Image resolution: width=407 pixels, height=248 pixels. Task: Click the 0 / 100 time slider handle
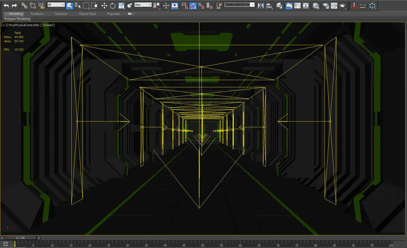coord(21,238)
